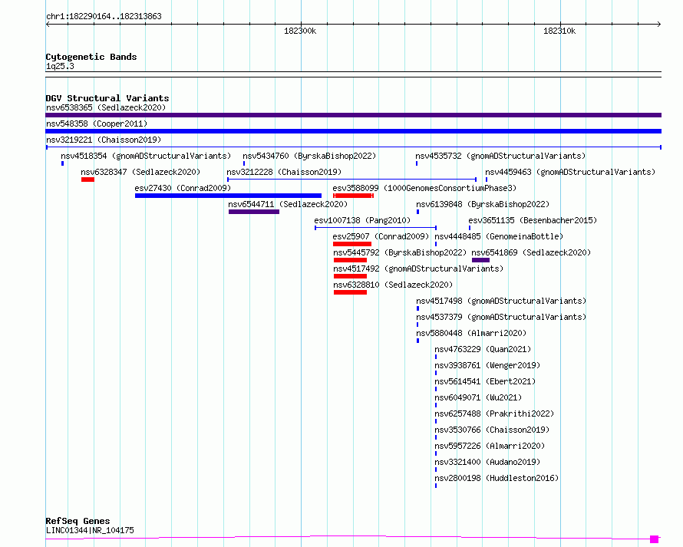683x547 pixels.
Task: Select the red esv25907 variant bar
Action: (352, 244)
